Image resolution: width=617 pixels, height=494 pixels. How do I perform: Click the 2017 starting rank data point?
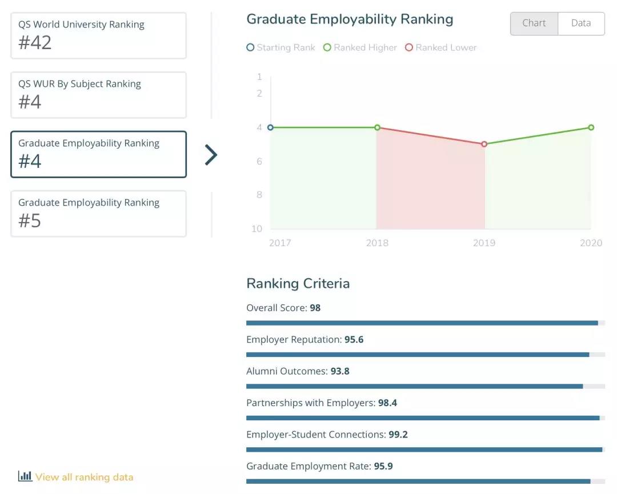pos(270,127)
